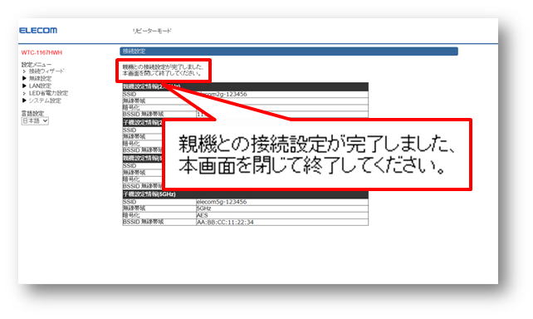Viewport: 533px width, 319px height.
Task: Select the elecom5g-123456 SSID value
Action: [222, 202]
